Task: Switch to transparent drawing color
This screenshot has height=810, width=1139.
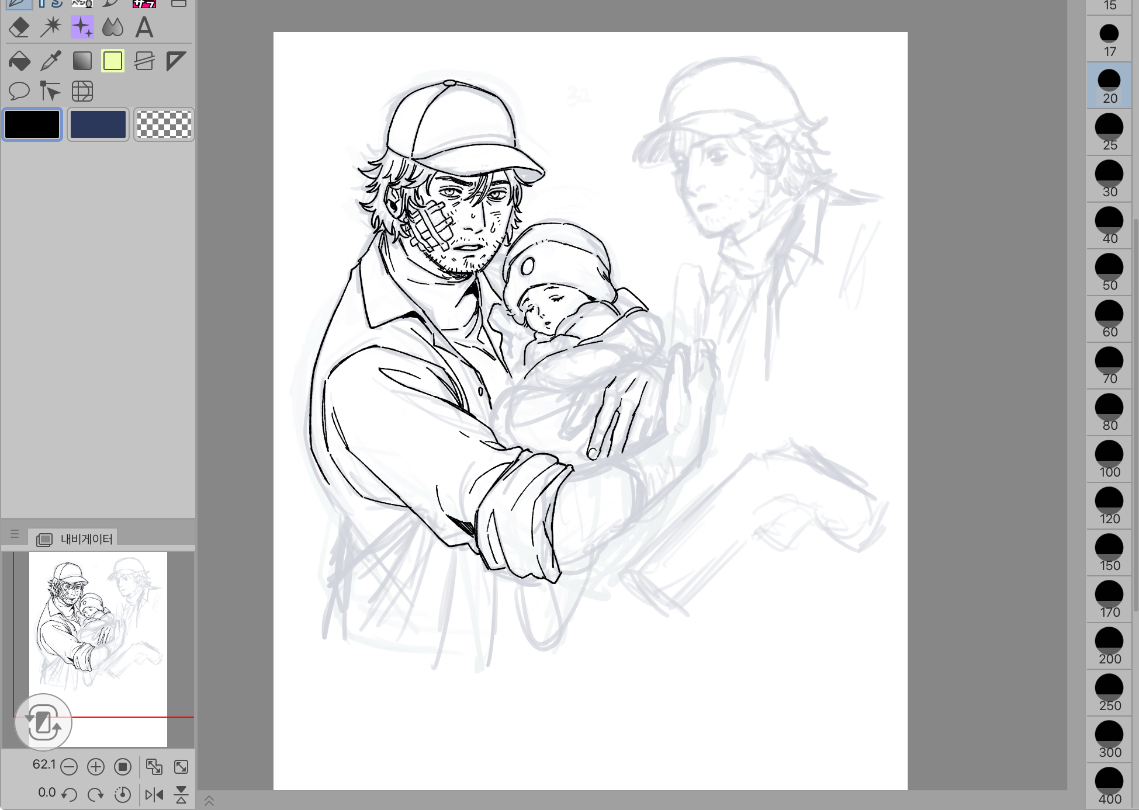Action: pos(164,124)
